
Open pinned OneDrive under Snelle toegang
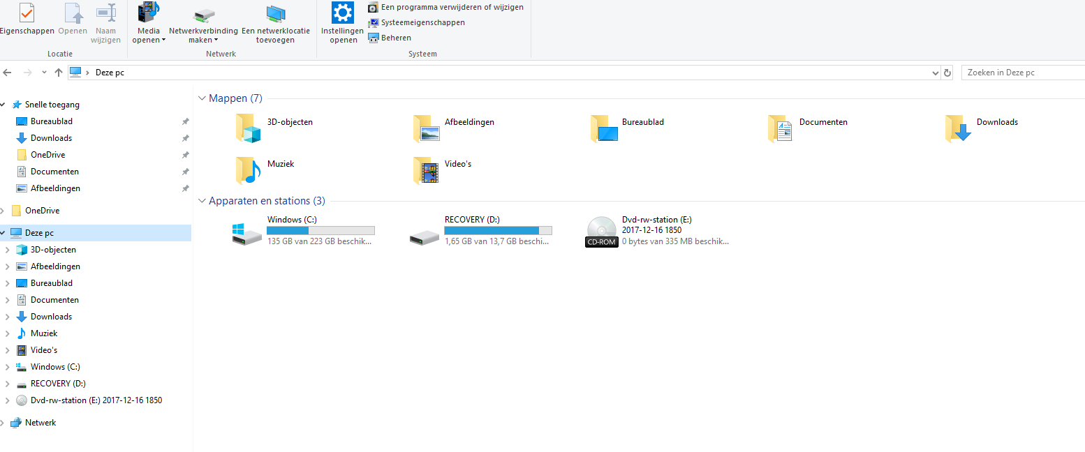coord(48,155)
